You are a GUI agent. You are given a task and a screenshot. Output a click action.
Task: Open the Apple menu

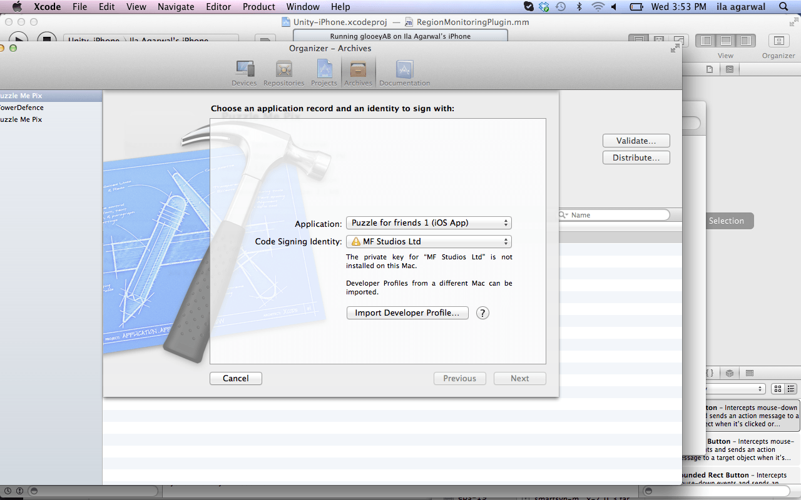click(17, 7)
